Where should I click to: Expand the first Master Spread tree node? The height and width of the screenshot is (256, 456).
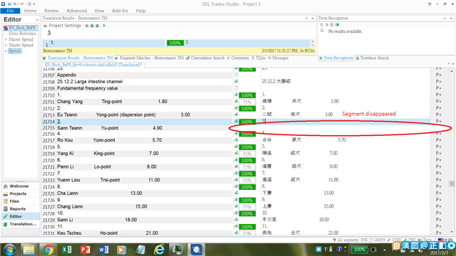[x=6, y=40]
